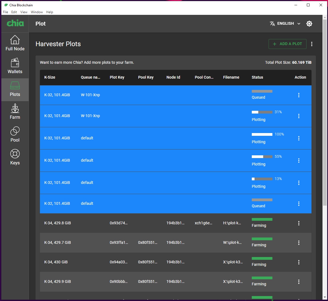
Task: Open action menu for 31% plotting row
Action: point(299,116)
